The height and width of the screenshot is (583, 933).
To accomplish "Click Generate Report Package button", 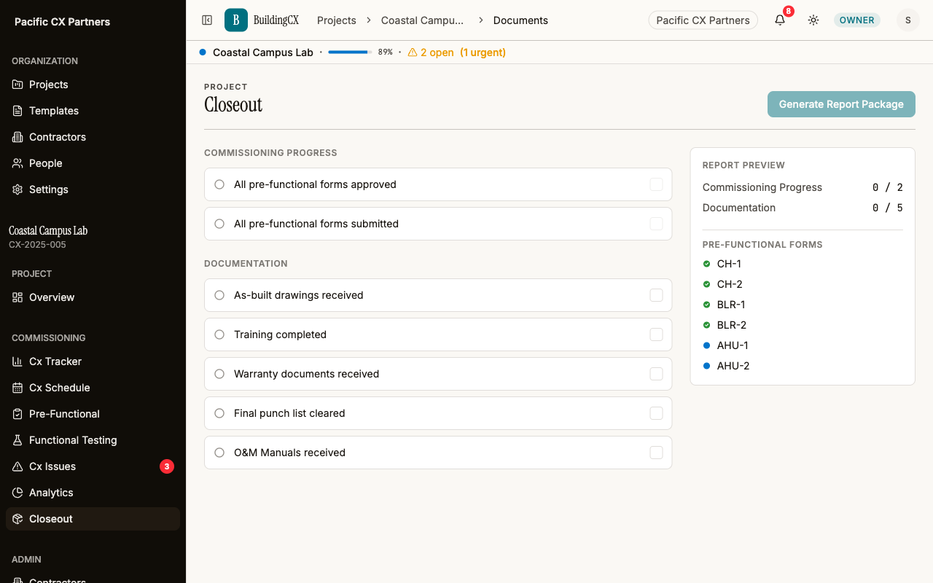I will pos(841,104).
